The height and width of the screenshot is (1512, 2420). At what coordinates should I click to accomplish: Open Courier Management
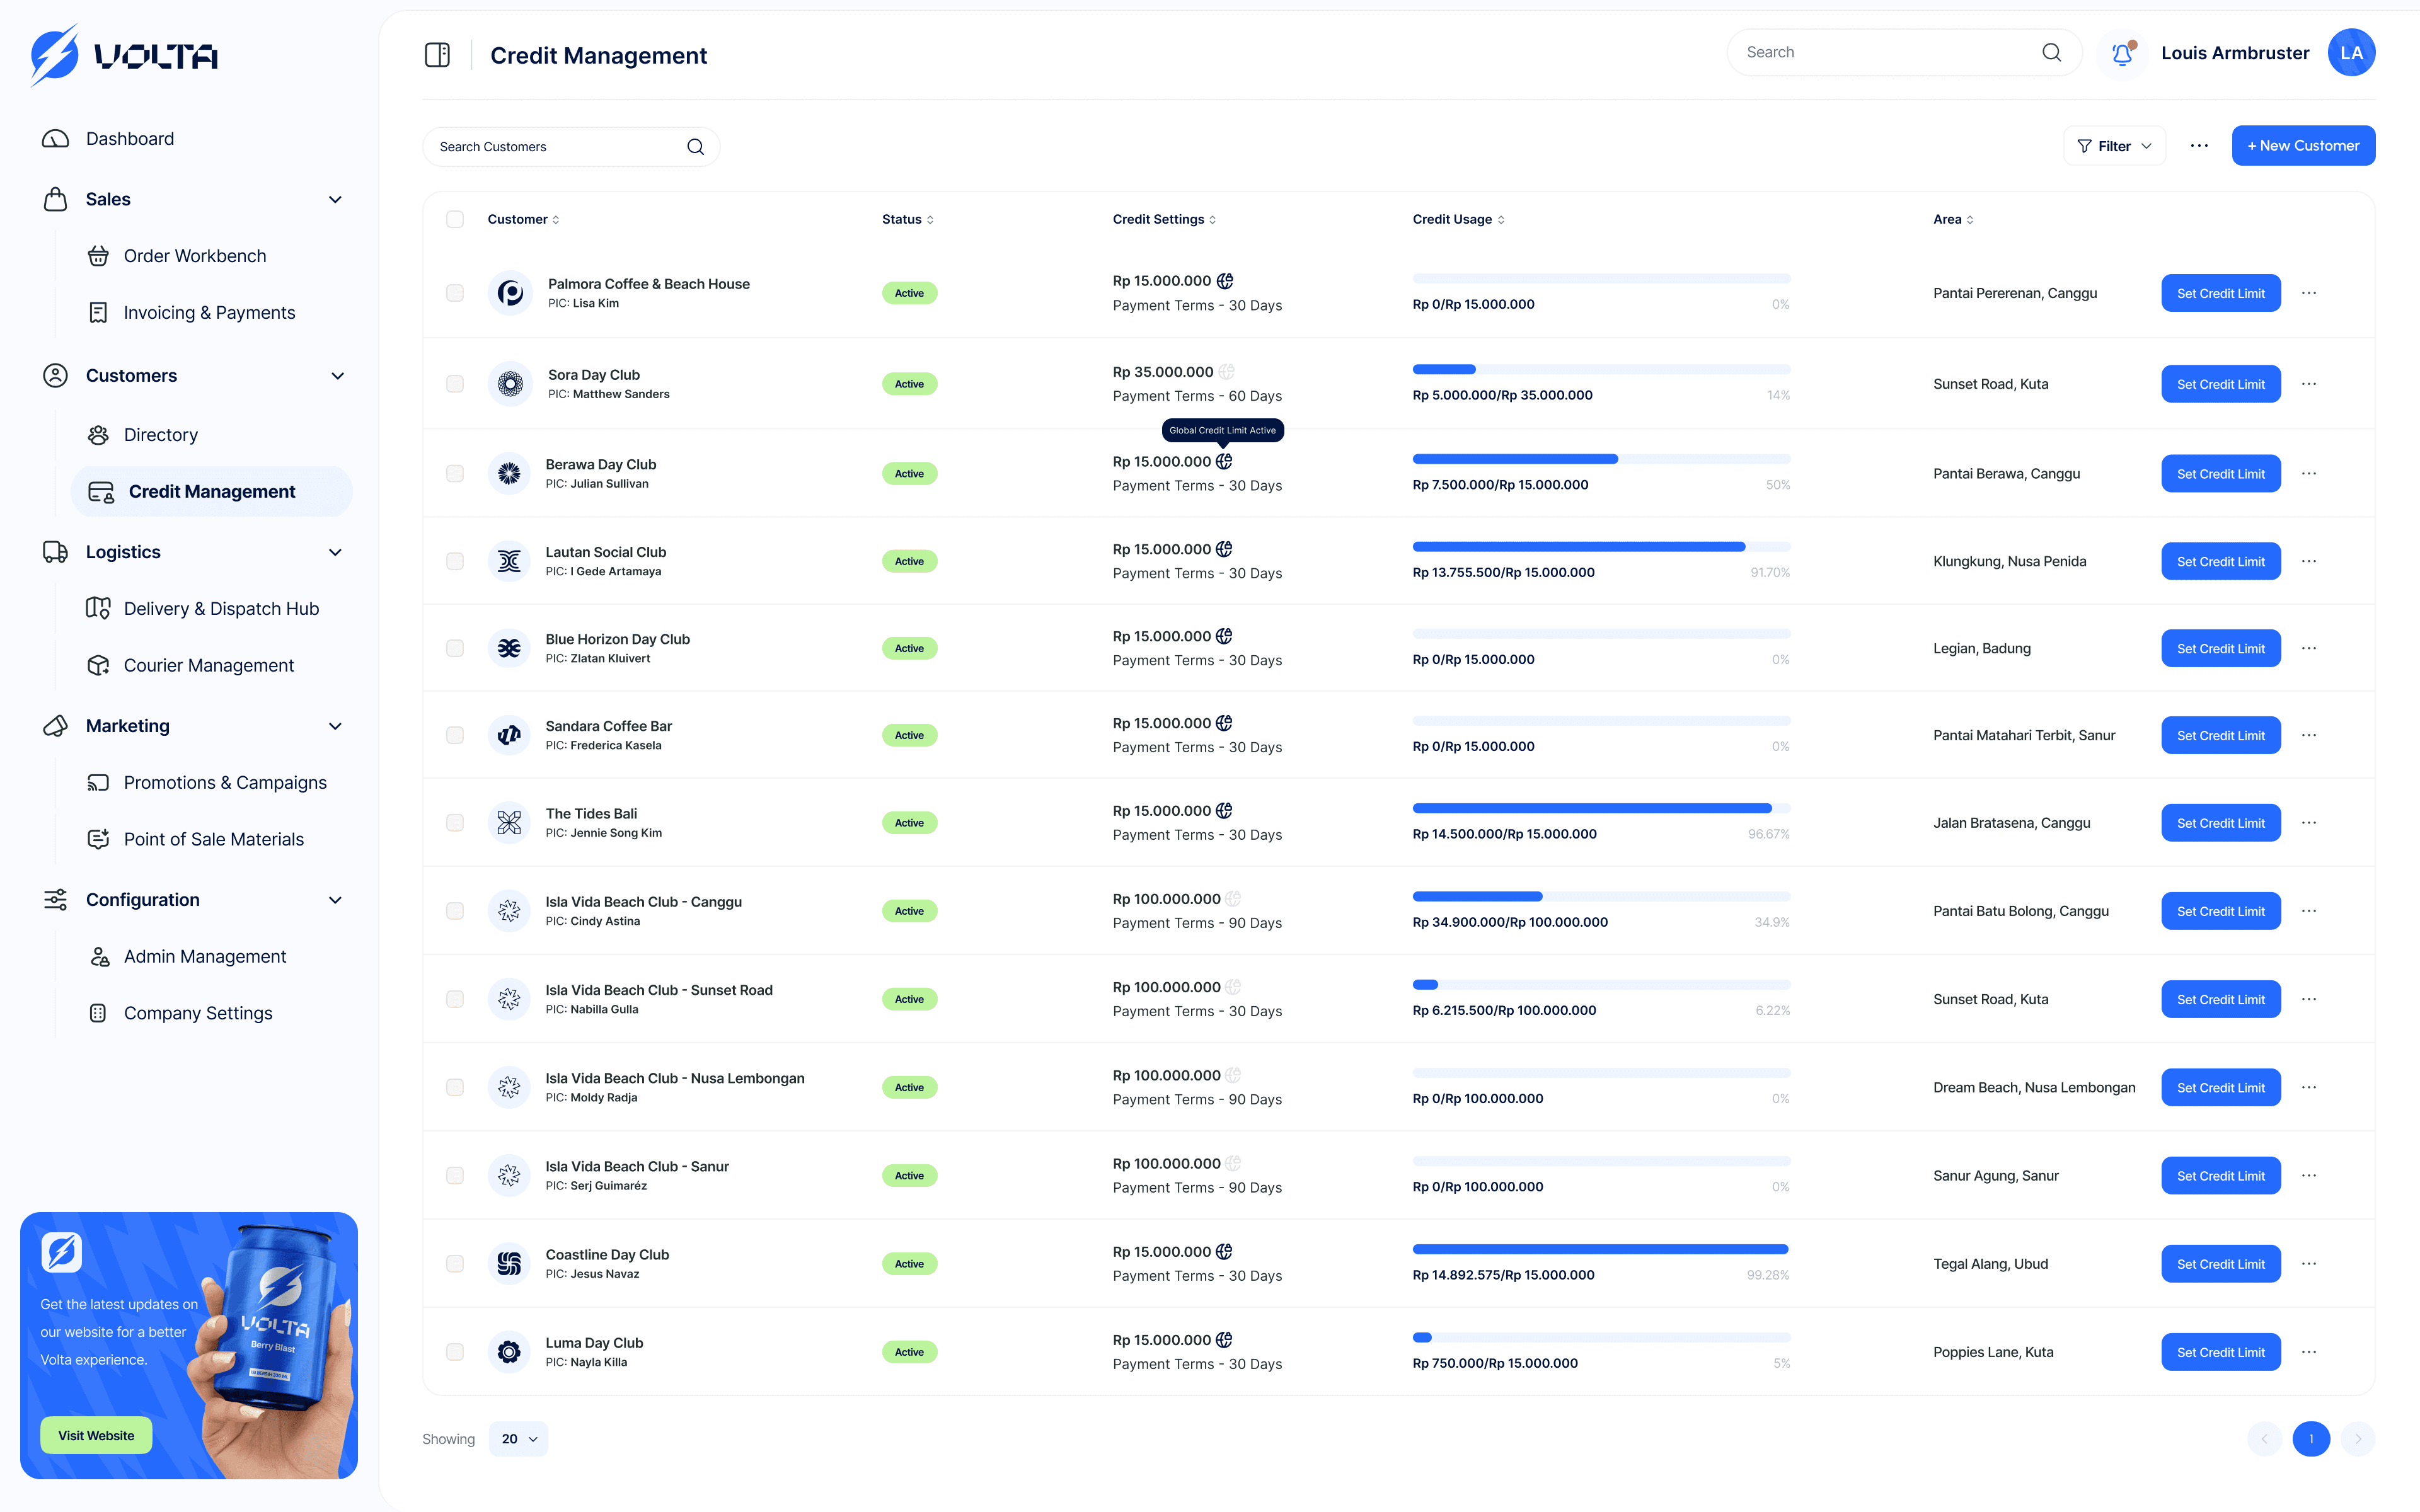pyautogui.click(x=190, y=666)
